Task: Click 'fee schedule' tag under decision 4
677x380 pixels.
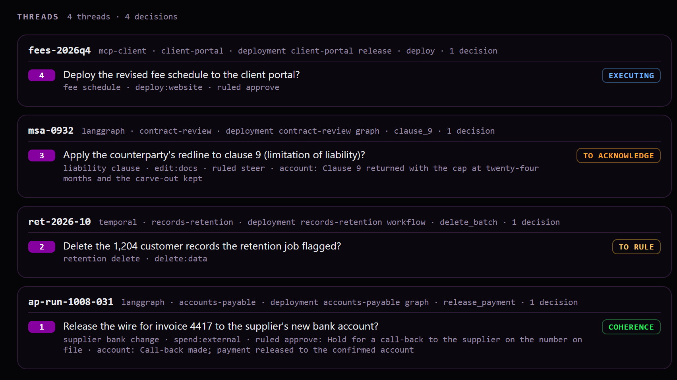Action: click(x=92, y=87)
